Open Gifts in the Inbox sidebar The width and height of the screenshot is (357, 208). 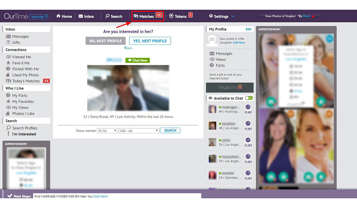[16, 43]
